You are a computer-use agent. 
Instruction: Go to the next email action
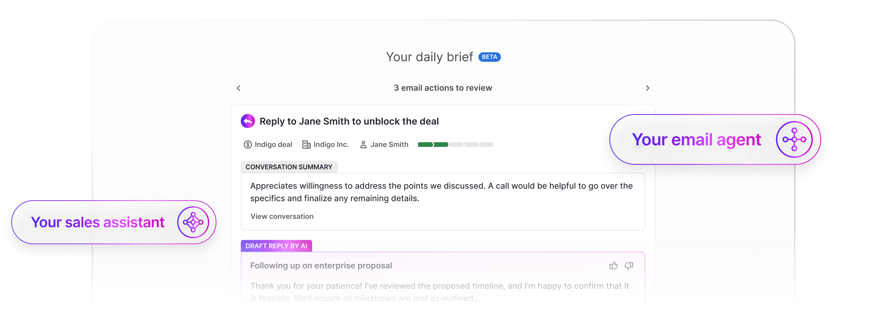(647, 88)
